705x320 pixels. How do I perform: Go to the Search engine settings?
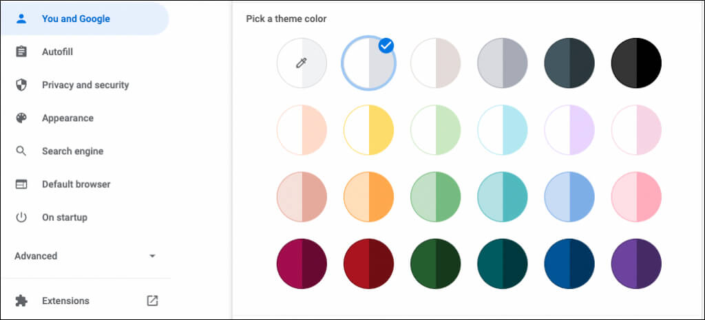(72, 151)
